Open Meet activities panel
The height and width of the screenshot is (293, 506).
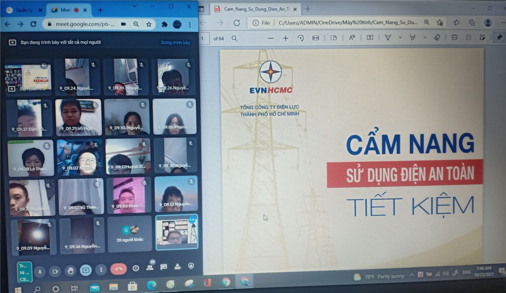click(x=177, y=267)
